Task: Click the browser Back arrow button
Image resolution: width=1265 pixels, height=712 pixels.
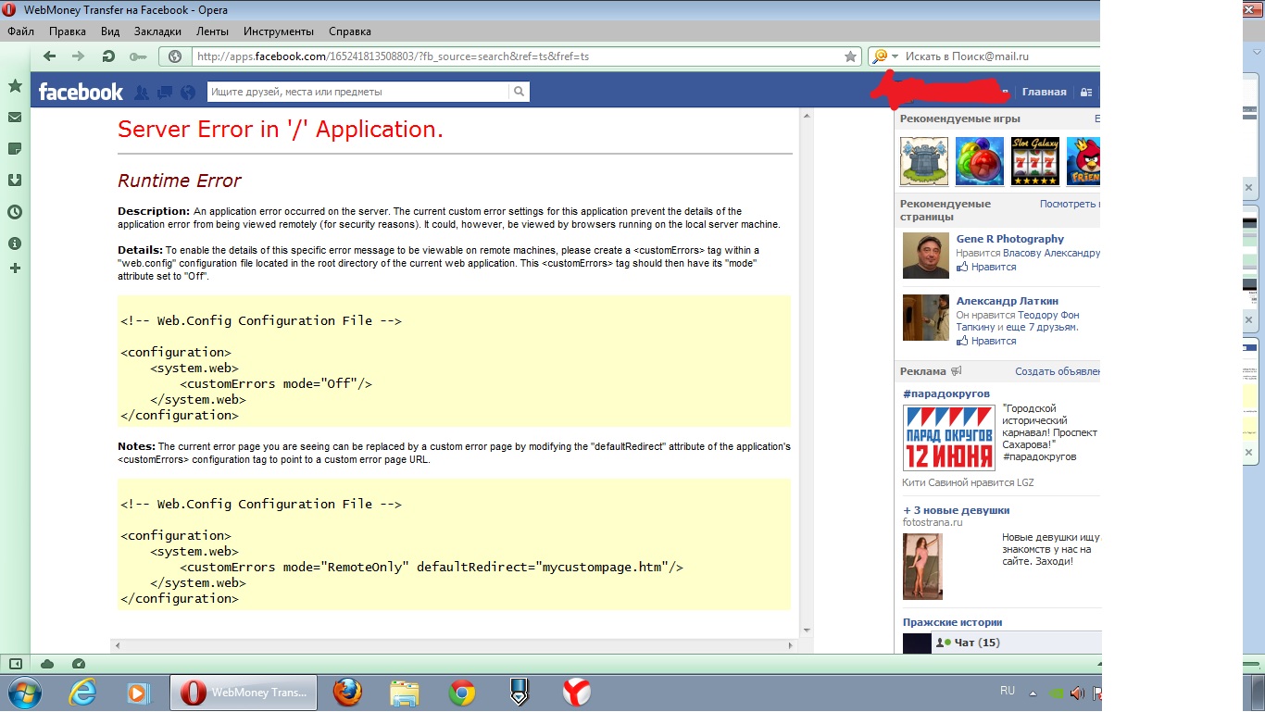Action: coord(50,56)
